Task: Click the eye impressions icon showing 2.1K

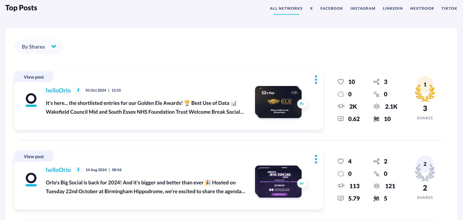Action: pyautogui.click(x=376, y=107)
